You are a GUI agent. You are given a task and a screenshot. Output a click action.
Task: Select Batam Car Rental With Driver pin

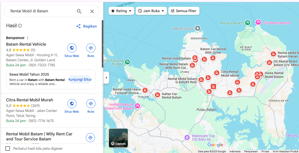213,58
